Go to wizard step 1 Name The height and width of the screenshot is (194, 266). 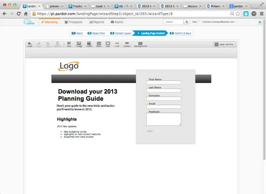77,33
